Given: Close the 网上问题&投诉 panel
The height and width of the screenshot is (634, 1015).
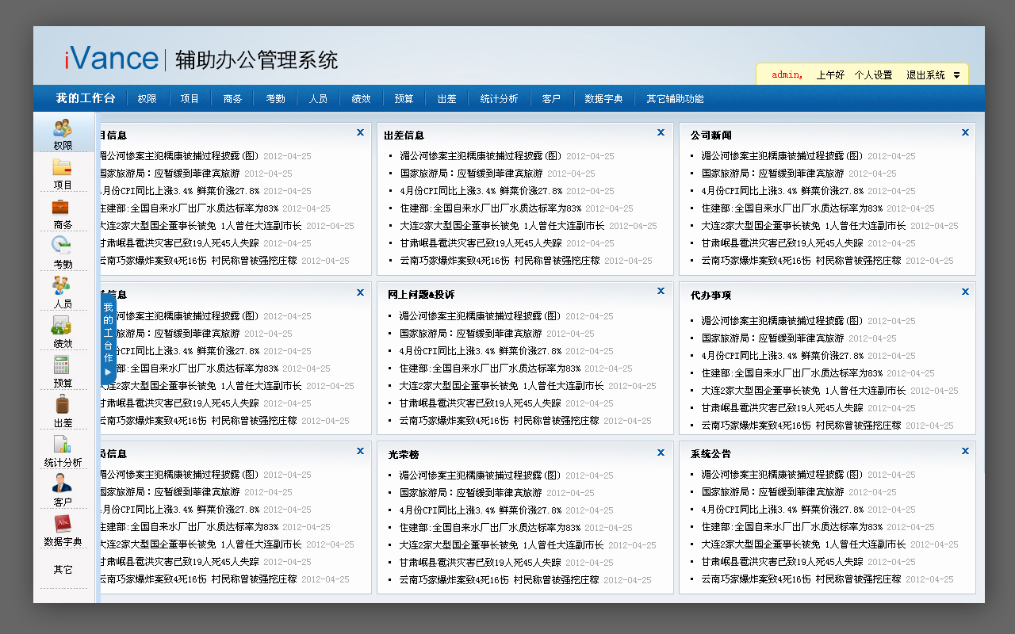Looking at the screenshot, I should (661, 291).
